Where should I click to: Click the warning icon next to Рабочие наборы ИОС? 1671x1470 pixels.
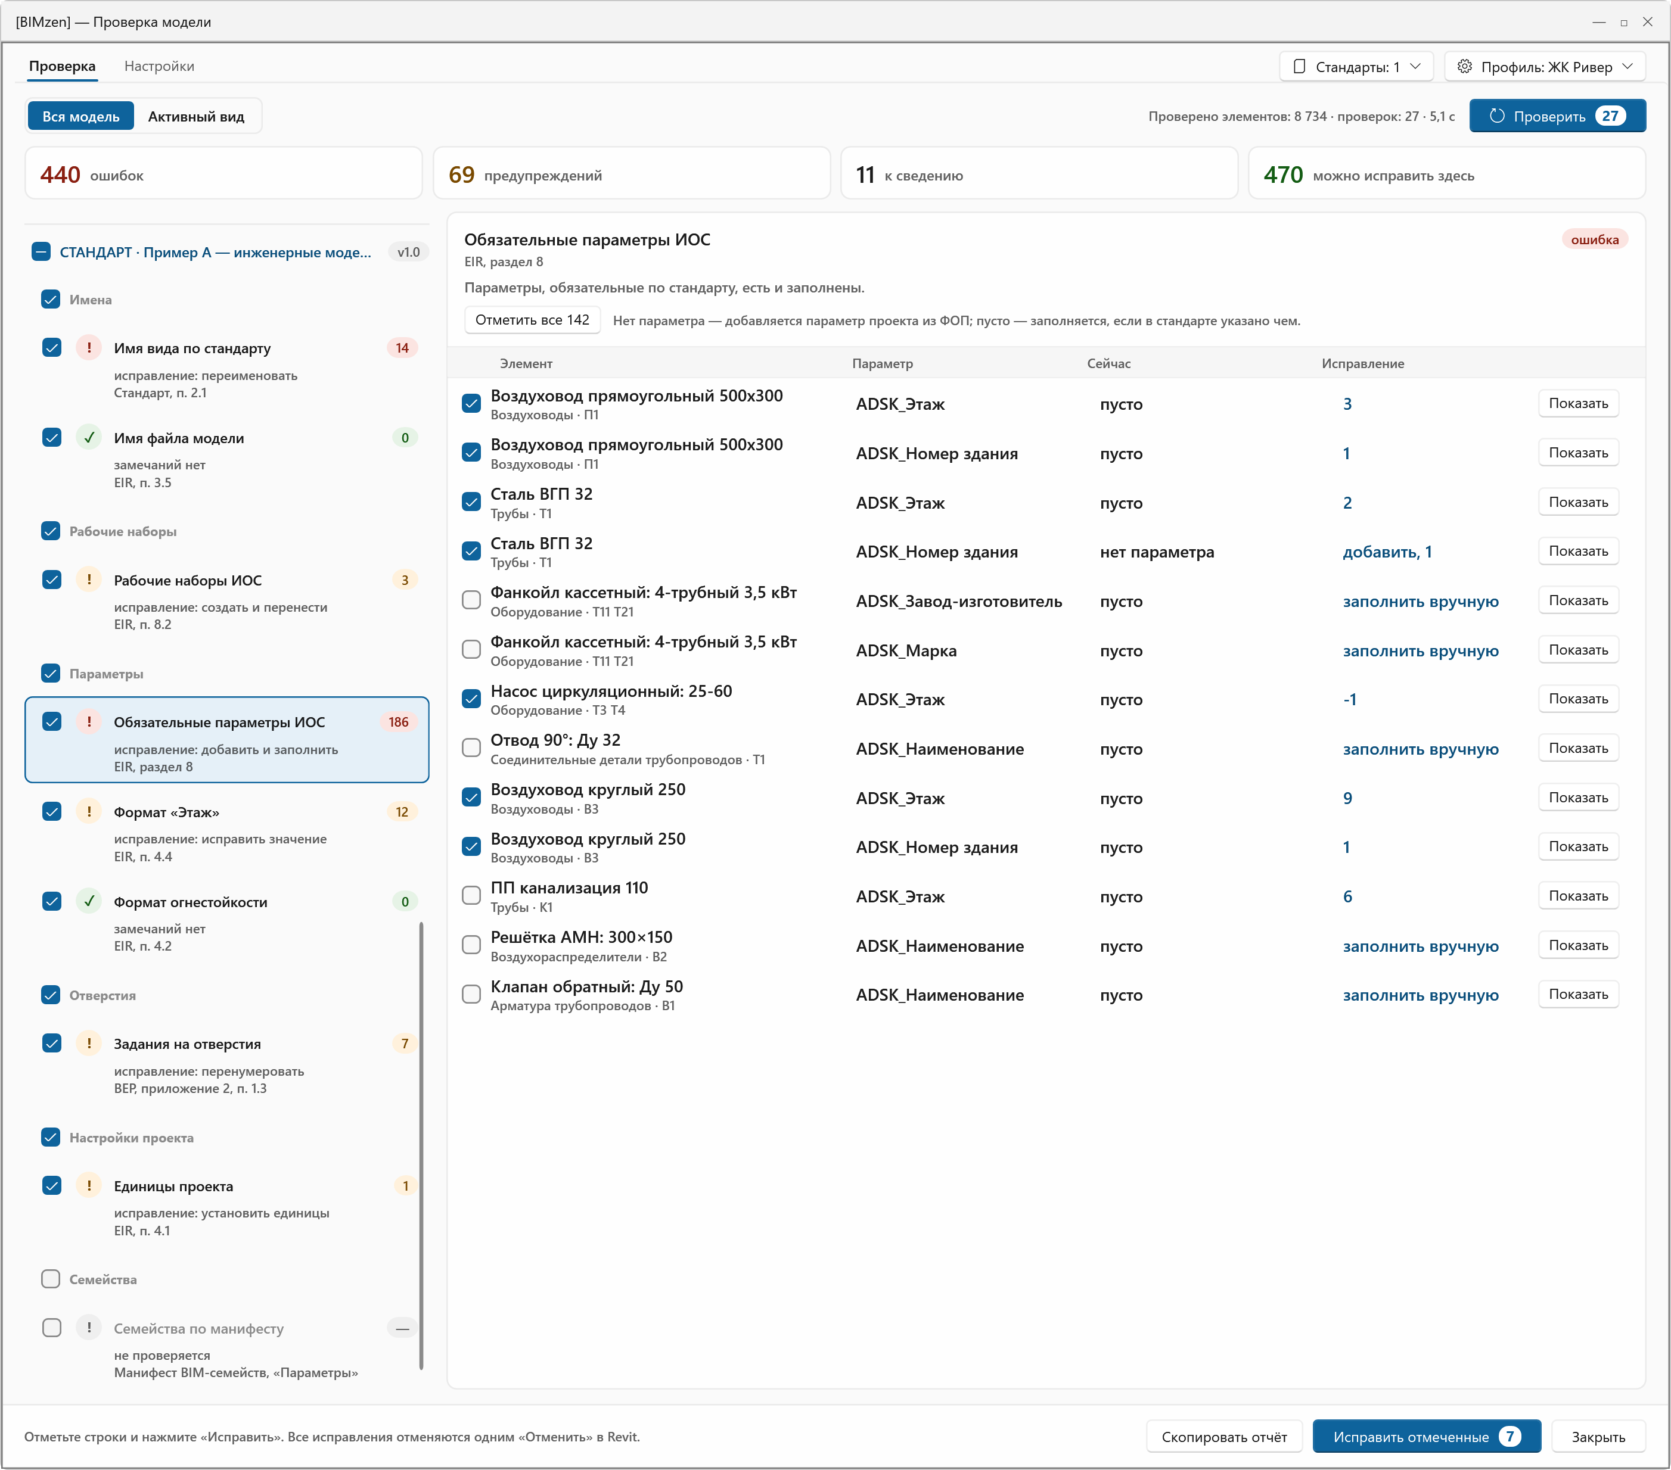(x=89, y=580)
